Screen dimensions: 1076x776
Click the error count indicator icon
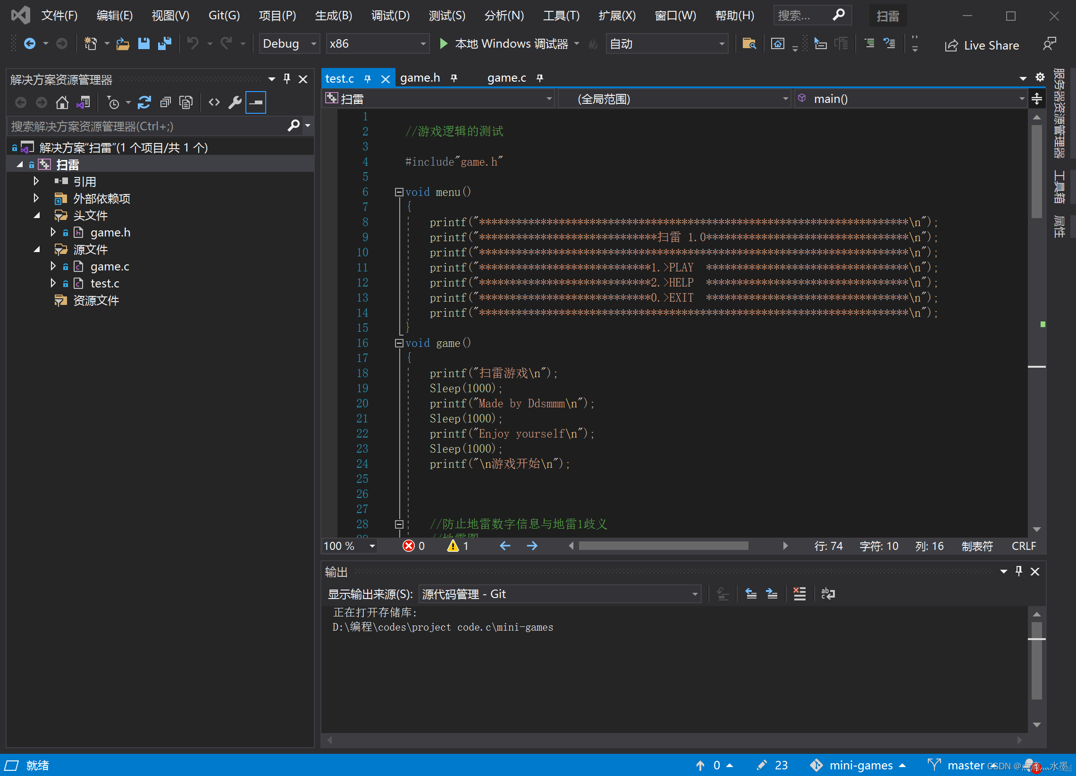[x=409, y=546]
